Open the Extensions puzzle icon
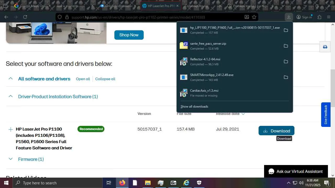This screenshot has height=188, width=335. 319,17
